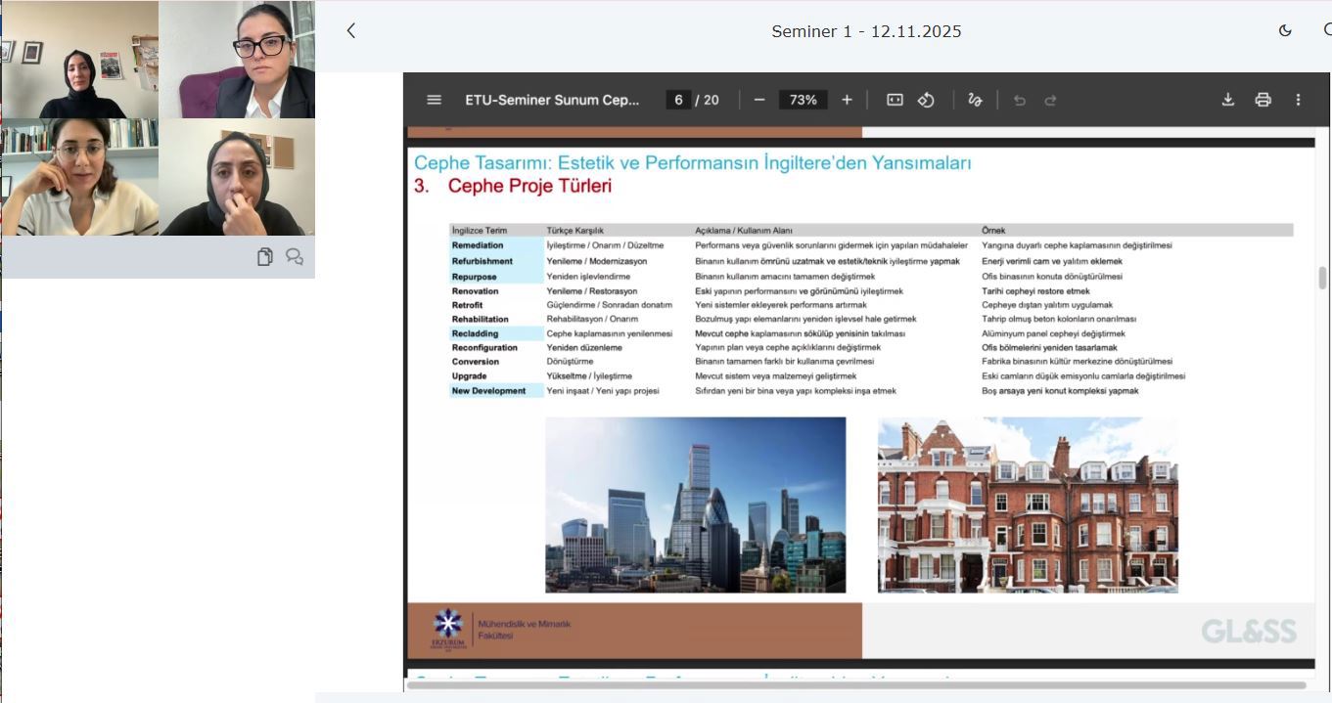This screenshot has width=1332, height=703.
Task: Select the draw annotation tool
Action: (x=975, y=100)
